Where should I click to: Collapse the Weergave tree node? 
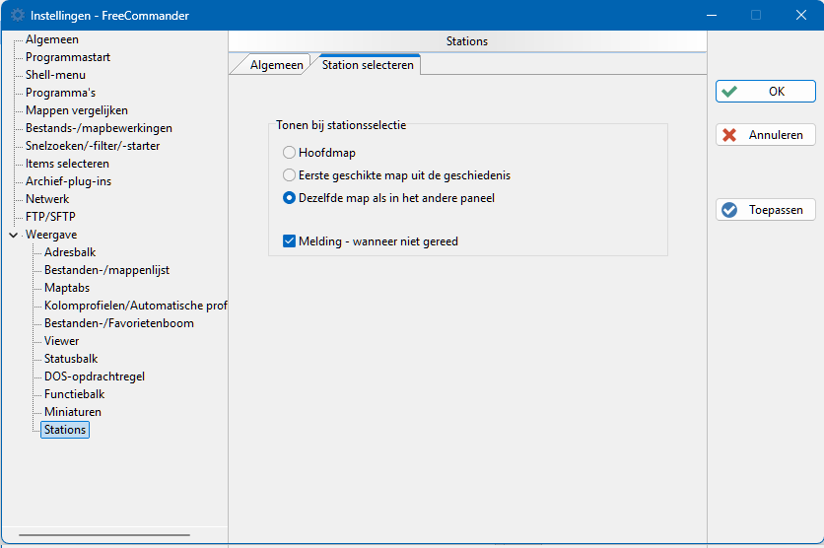pyautogui.click(x=14, y=235)
